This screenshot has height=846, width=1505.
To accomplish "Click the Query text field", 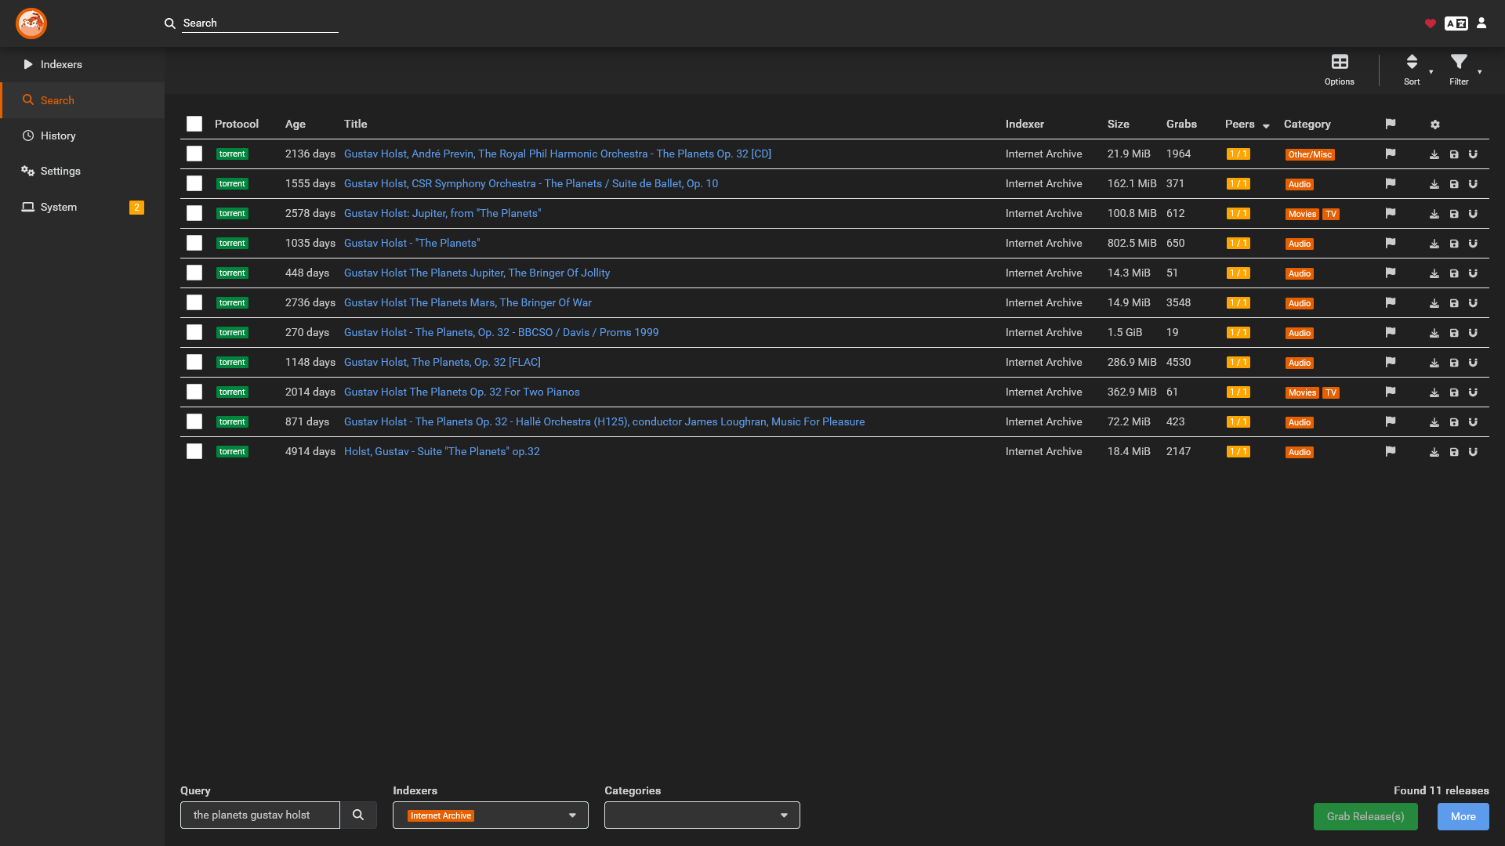I will coord(260,815).
